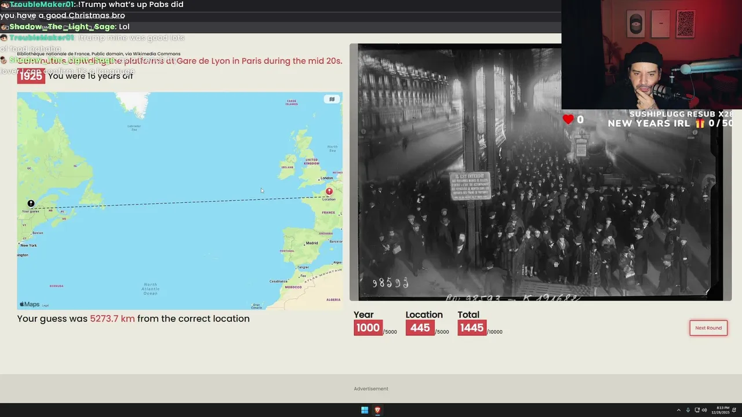Viewport: 742px width, 417px height.
Task: Click the Boston map label
Action: tap(38, 233)
